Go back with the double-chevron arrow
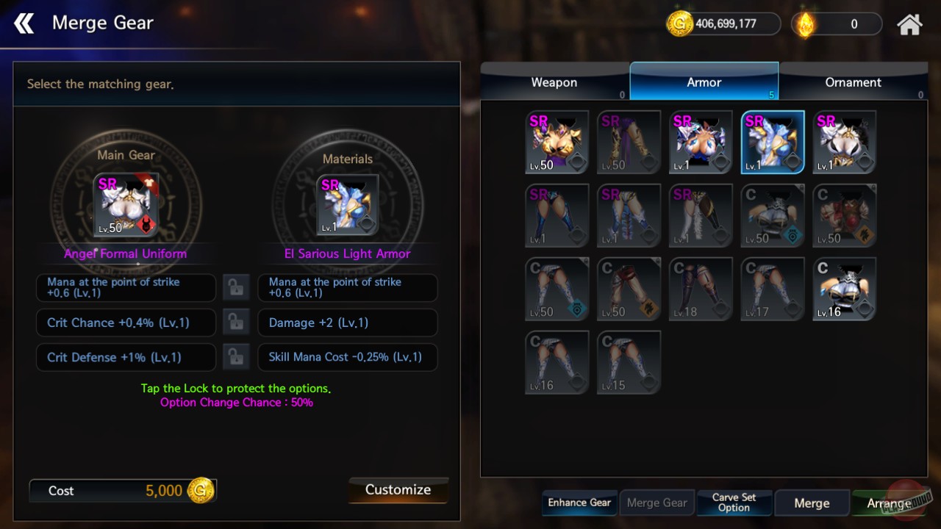This screenshot has height=529, width=941. [24, 24]
